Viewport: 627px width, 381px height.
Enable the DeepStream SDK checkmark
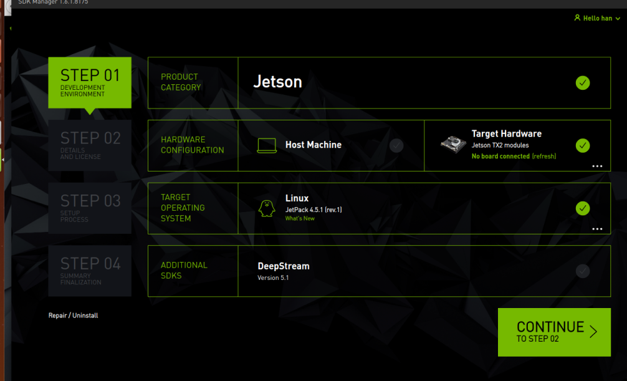pos(583,271)
